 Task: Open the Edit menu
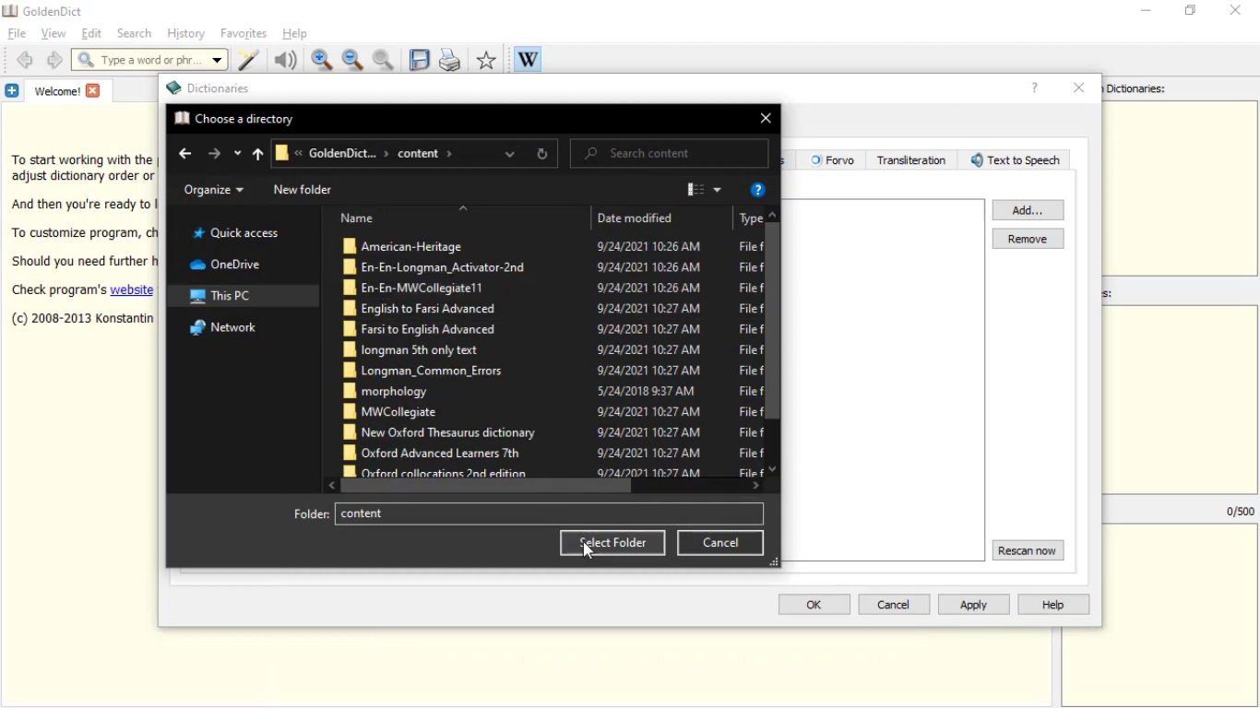(x=91, y=33)
